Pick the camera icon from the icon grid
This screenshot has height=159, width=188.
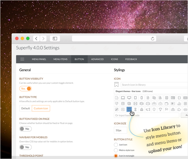click(x=142, y=104)
